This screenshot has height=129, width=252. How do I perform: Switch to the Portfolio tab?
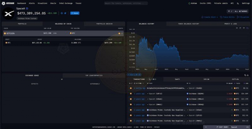point(22,24)
